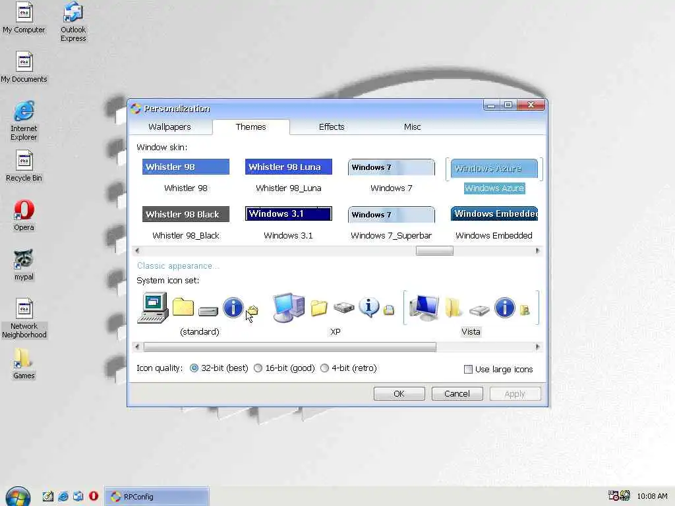Click the 10:08 AM taskbar clock
Image resolution: width=675 pixels, height=506 pixels.
(652, 496)
